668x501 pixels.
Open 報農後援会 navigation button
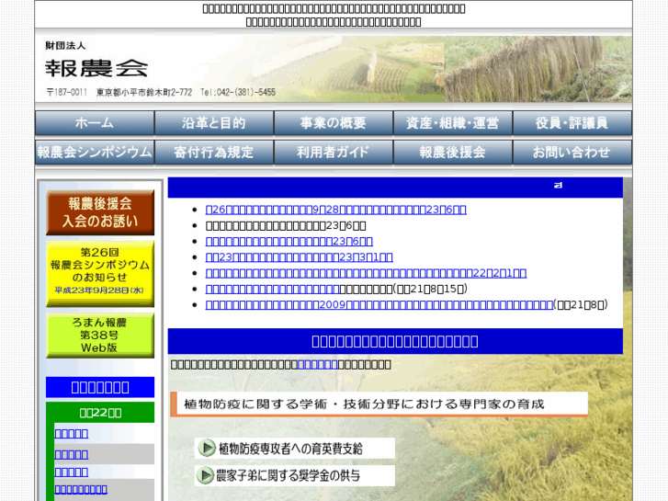(452, 152)
